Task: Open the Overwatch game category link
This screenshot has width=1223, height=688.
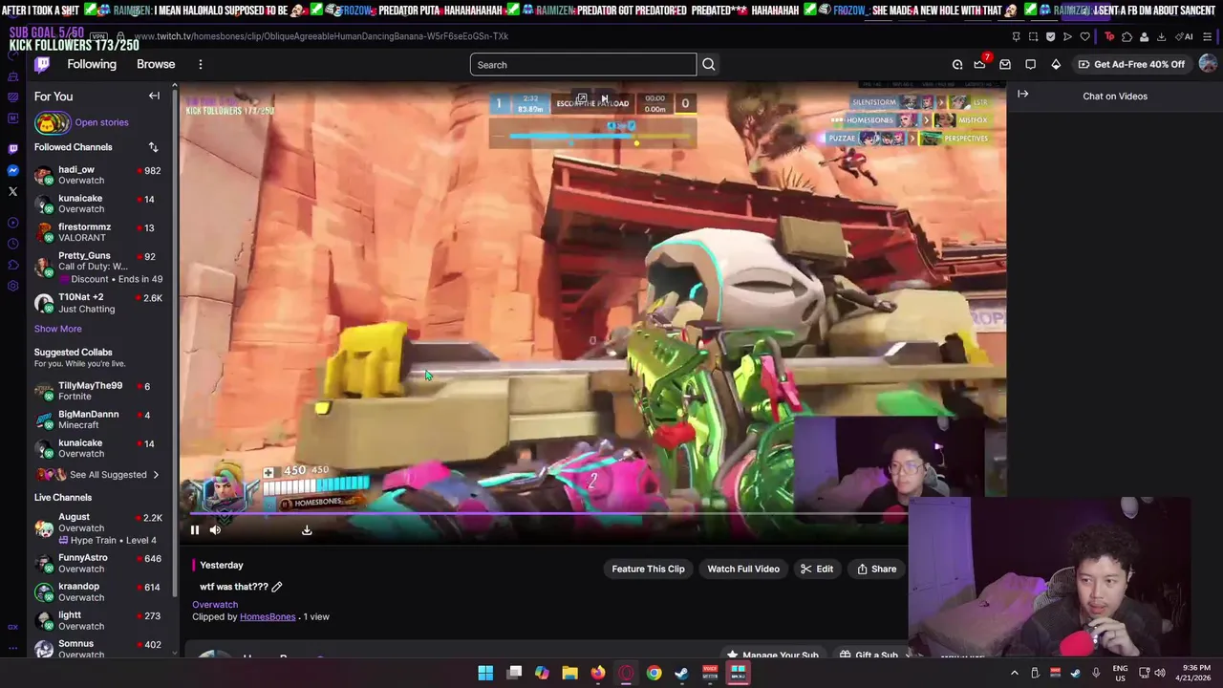Action: pos(215,604)
